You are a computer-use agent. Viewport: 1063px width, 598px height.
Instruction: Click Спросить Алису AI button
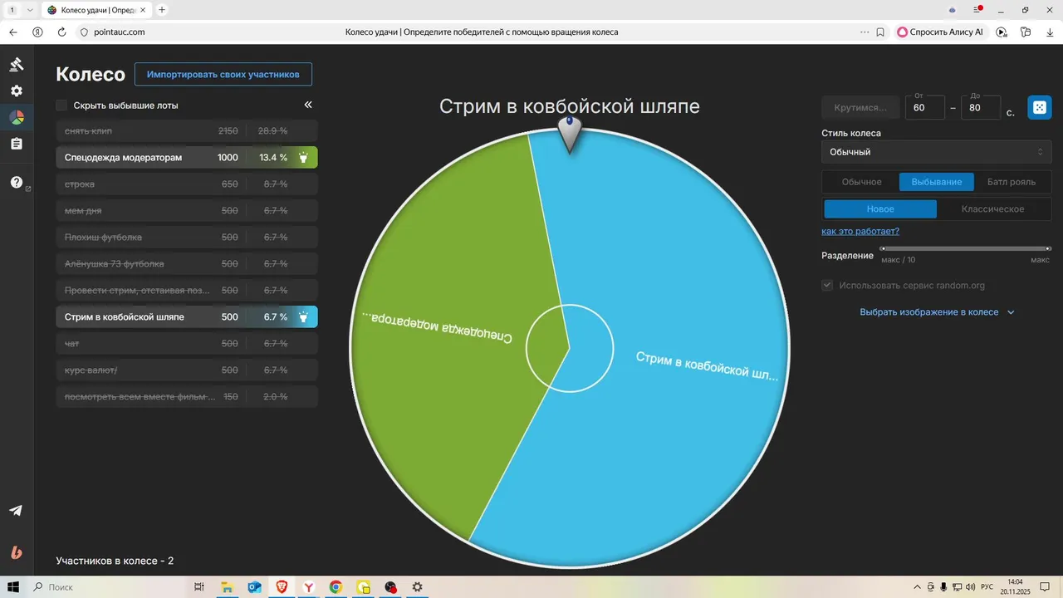coord(940,32)
